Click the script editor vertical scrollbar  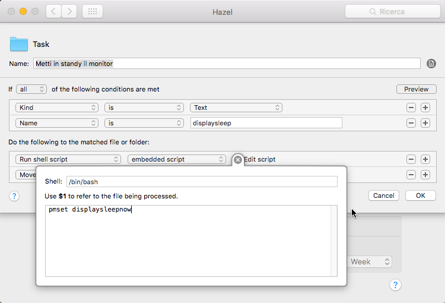coord(333,241)
